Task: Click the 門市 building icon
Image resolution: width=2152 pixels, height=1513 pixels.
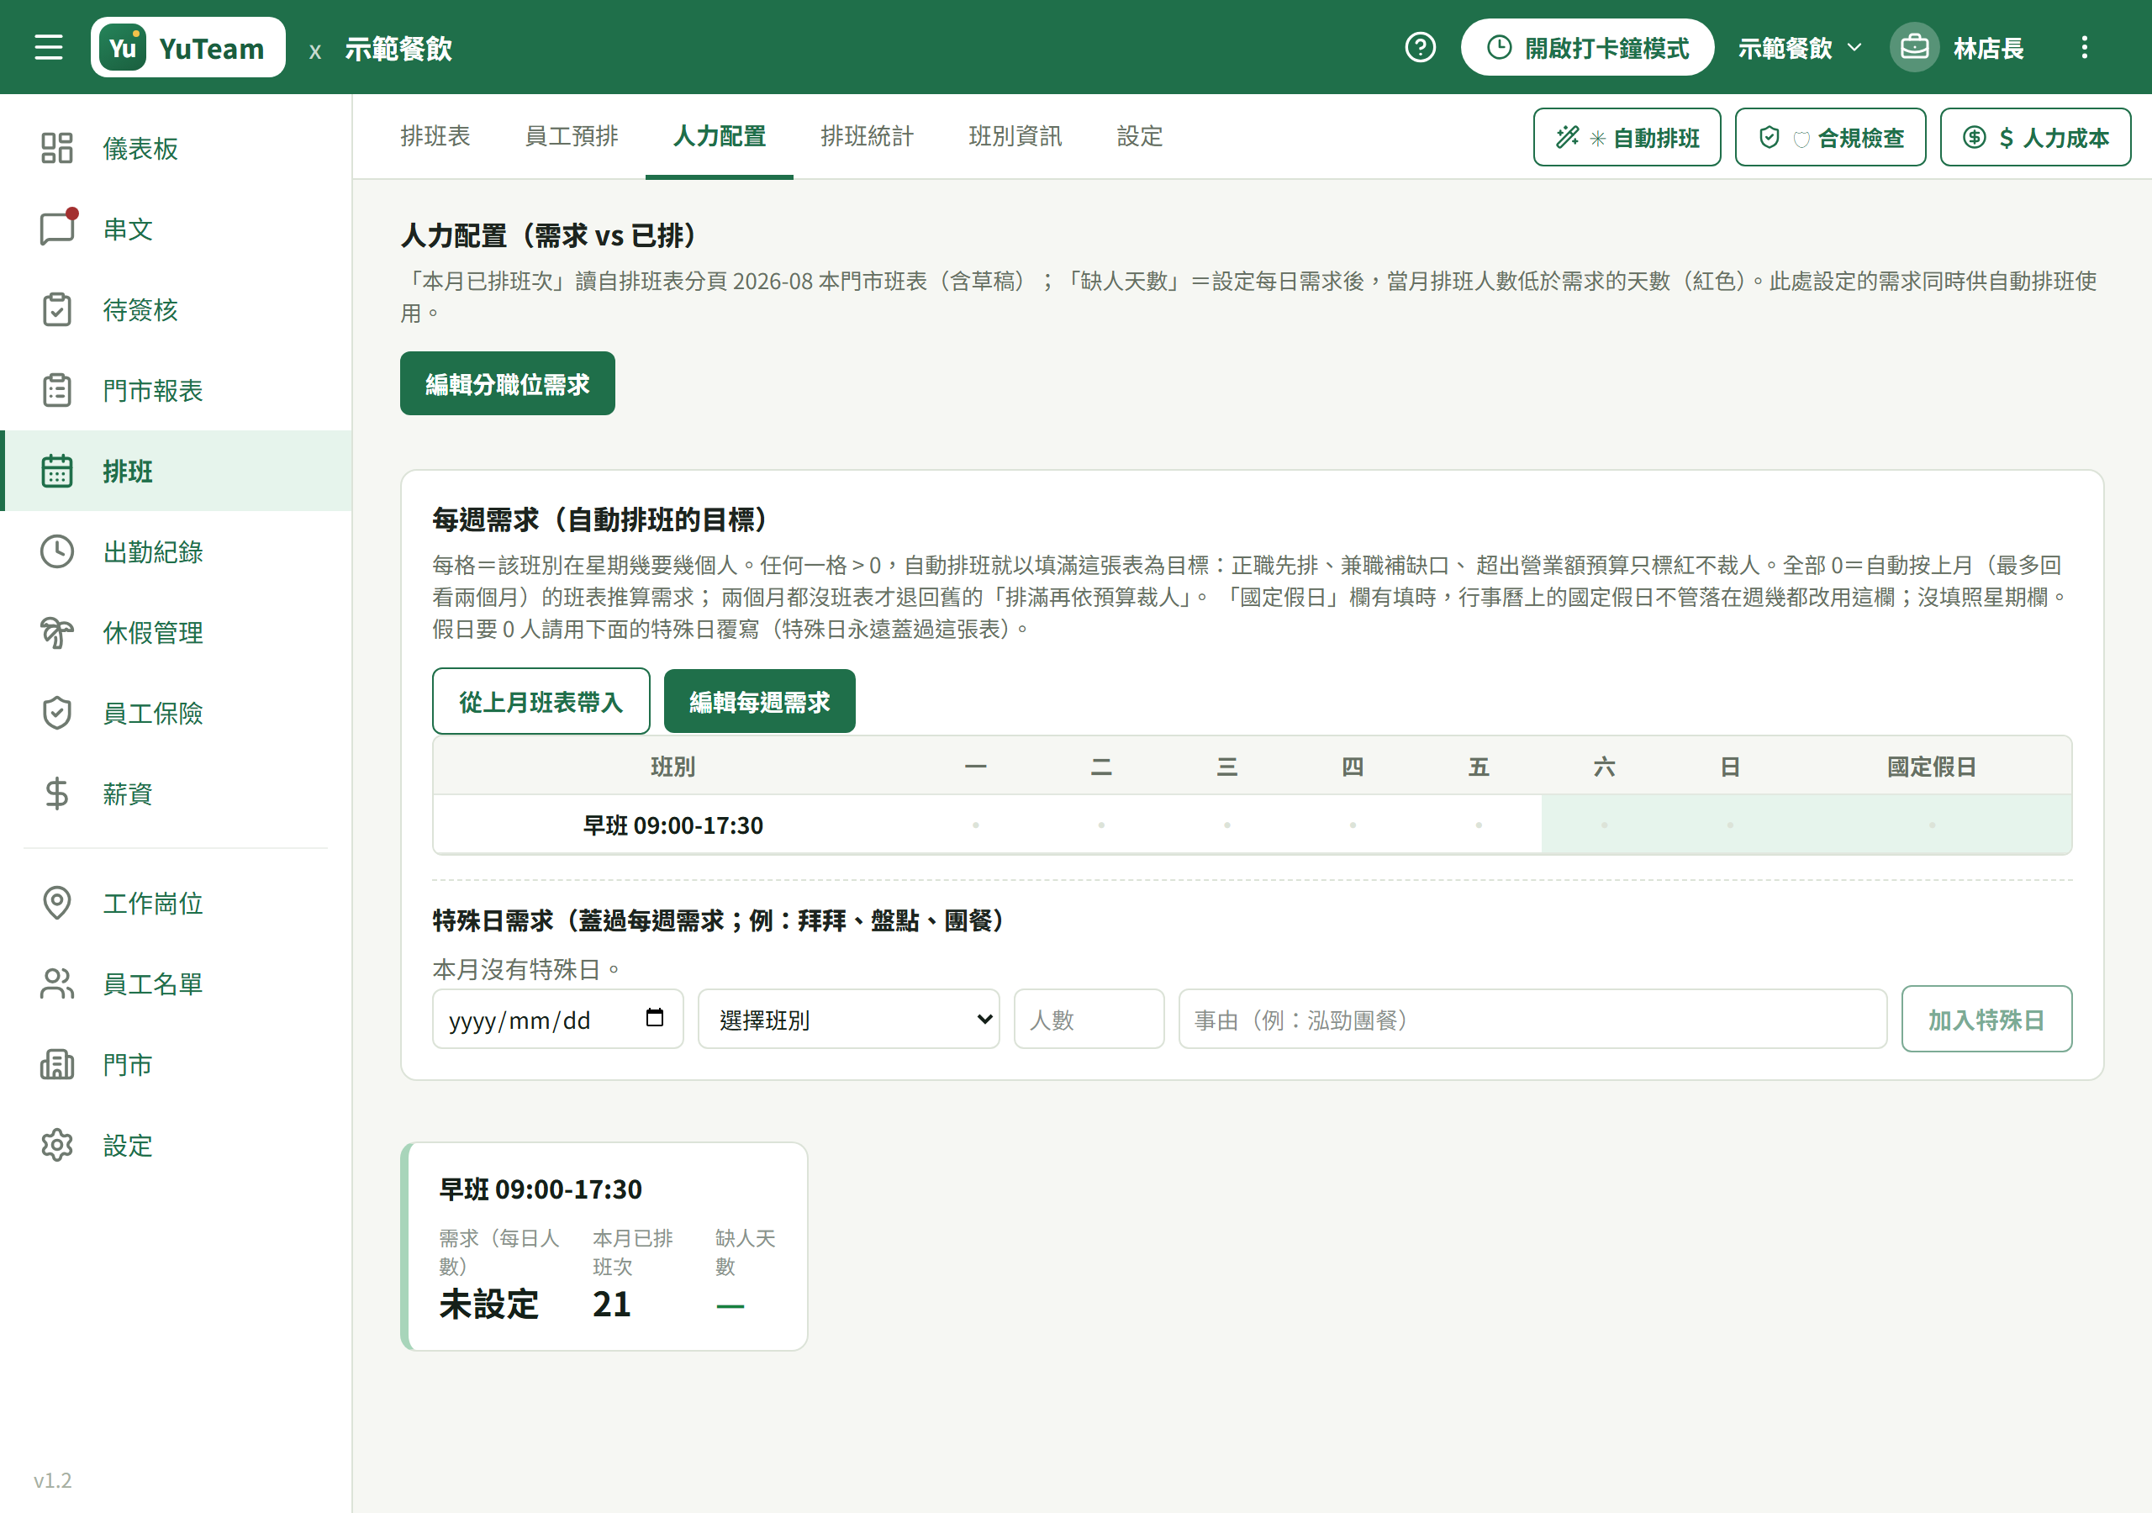Action: 57,1064
